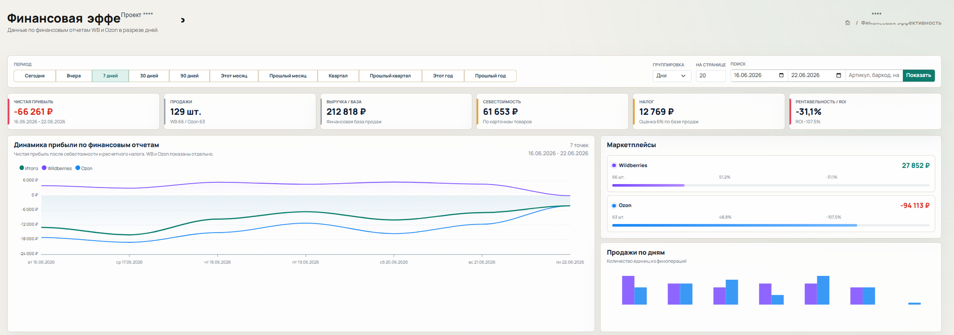Click the blue Ozon dot in marketplaces panel
The height and width of the screenshot is (335, 954).
click(614, 206)
